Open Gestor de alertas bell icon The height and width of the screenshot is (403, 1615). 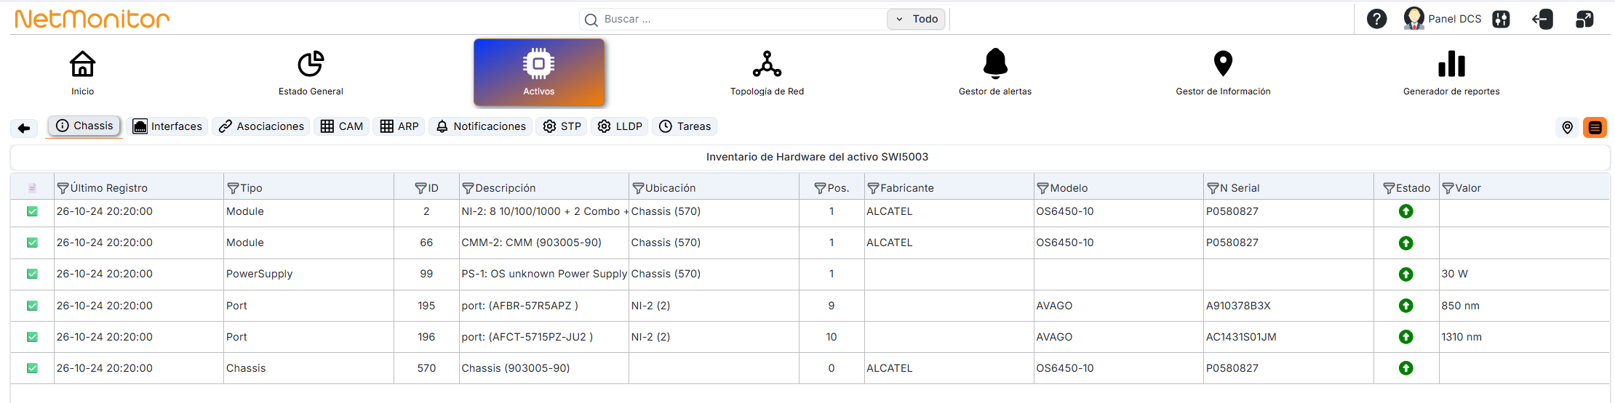click(995, 64)
